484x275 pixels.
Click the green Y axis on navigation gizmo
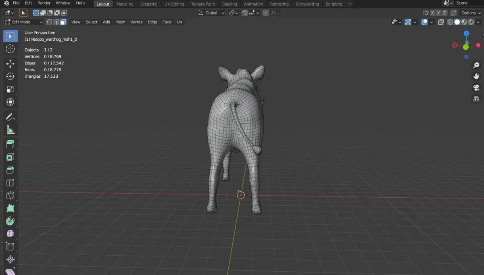coord(466,47)
